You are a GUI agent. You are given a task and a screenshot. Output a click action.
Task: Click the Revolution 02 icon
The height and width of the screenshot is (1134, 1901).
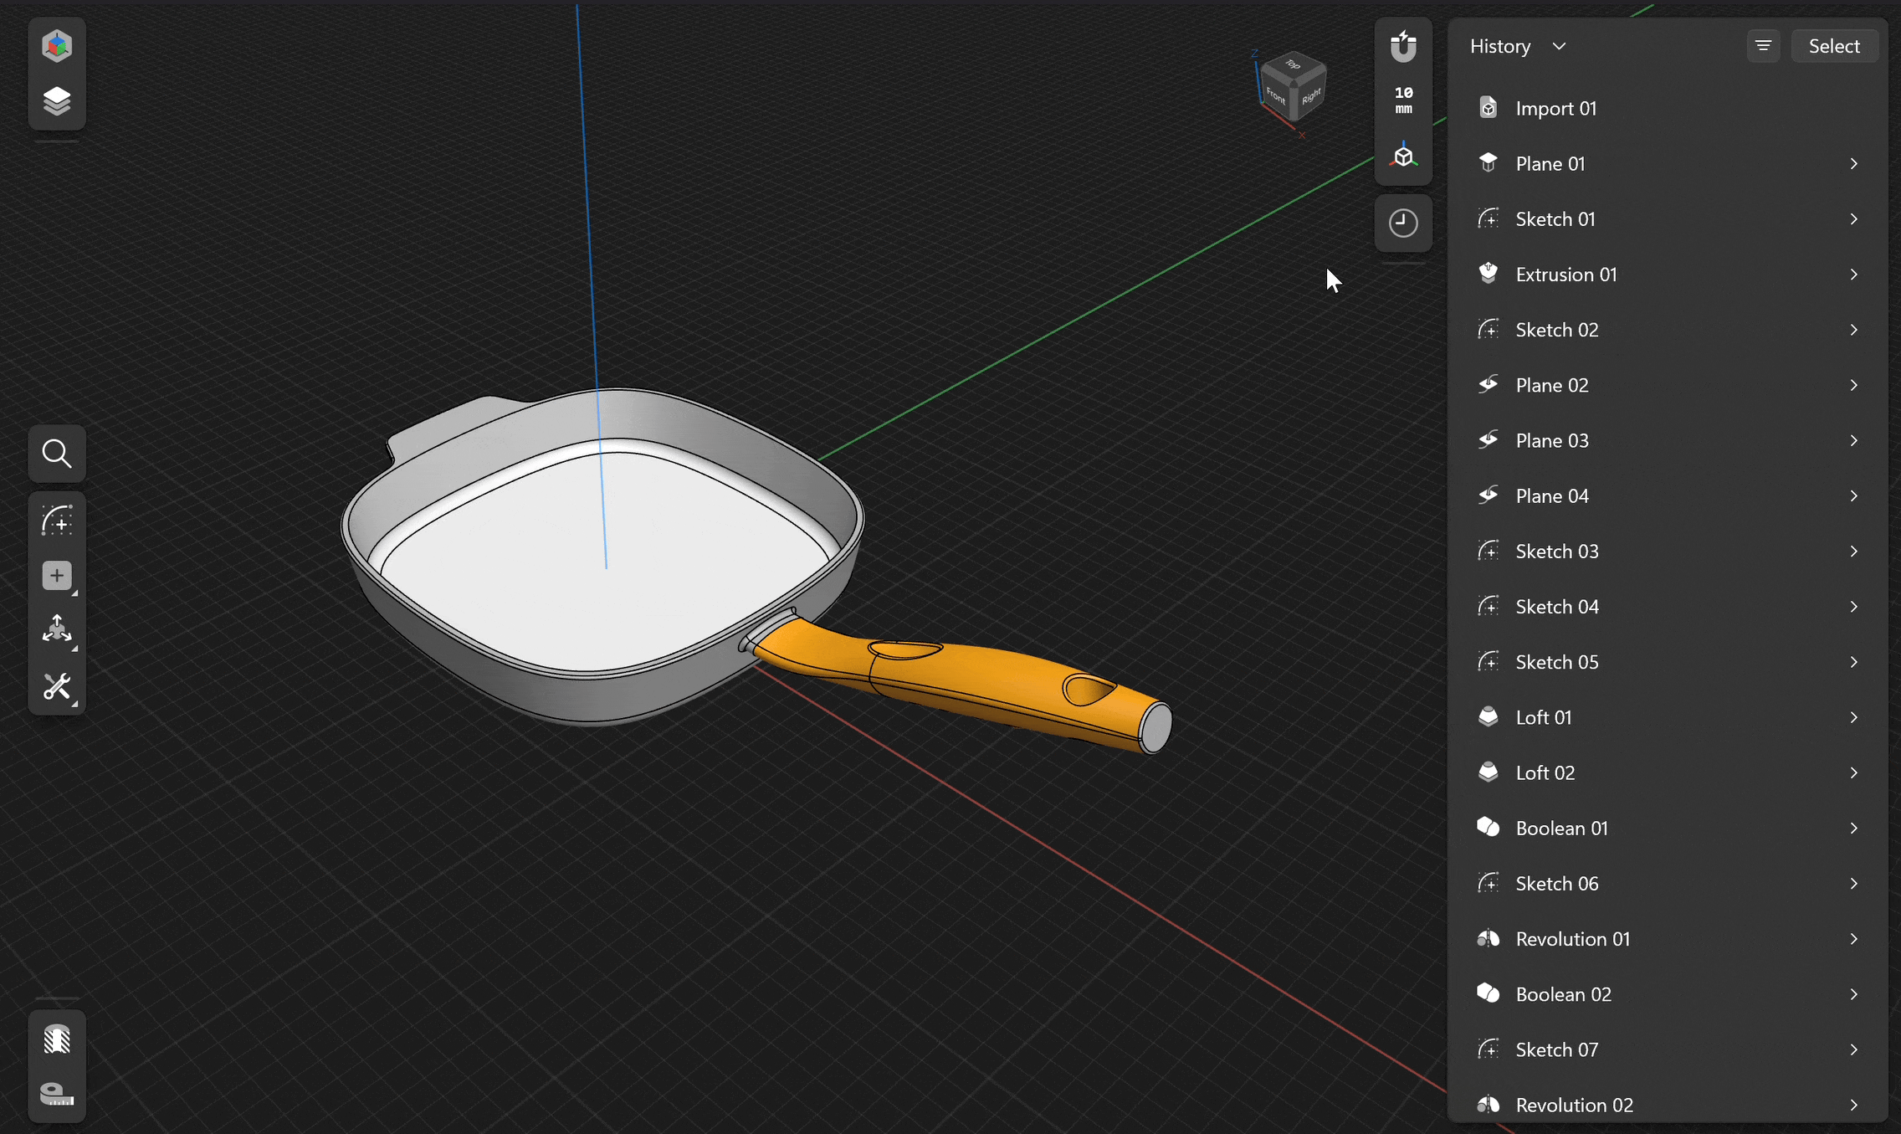point(1488,1105)
